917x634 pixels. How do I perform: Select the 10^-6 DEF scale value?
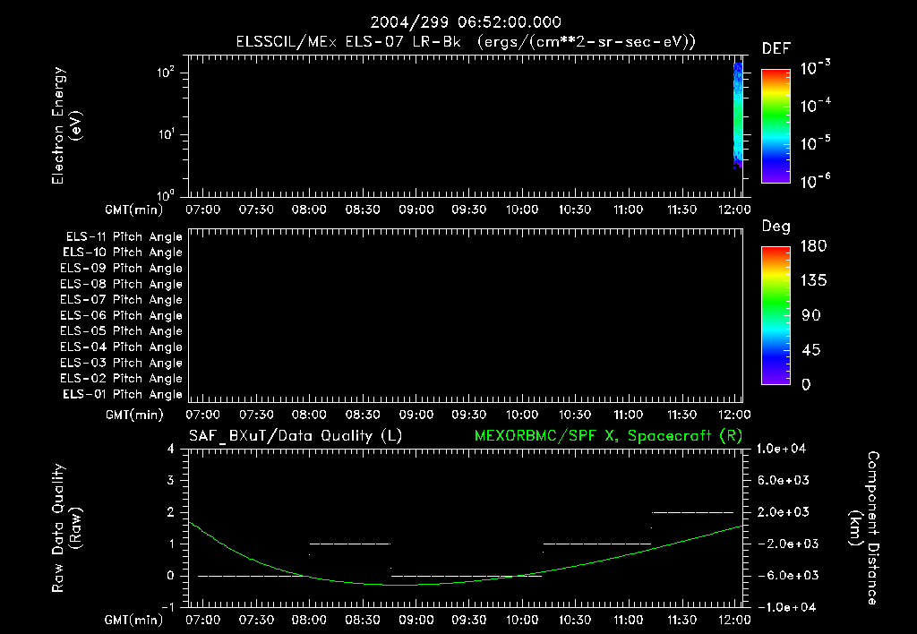(x=815, y=181)
